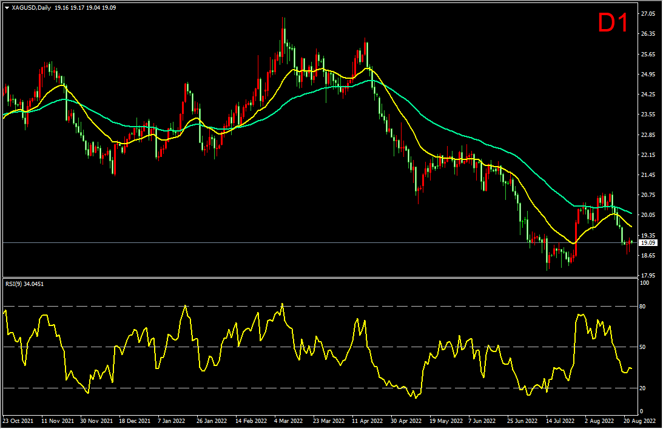
Task: Click the 19.35 price axis label
Action: 648,235
